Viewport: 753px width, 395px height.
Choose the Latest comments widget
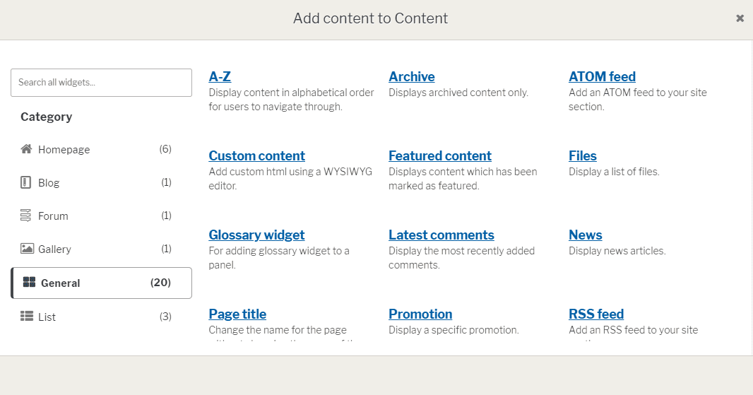441,235
